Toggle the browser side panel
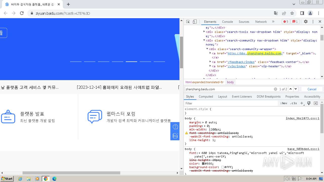The height and width of the screenshot is (182, 324). pyautogui.click(x=302, y=13)
